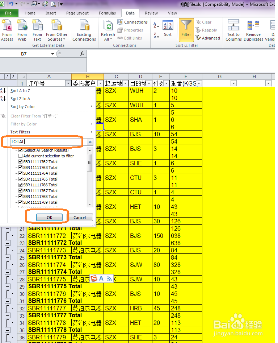The width and height of the screenshot is (278, 343).
Task: Open Print Preview from the quick access toolbar
Action: [53, 4]
